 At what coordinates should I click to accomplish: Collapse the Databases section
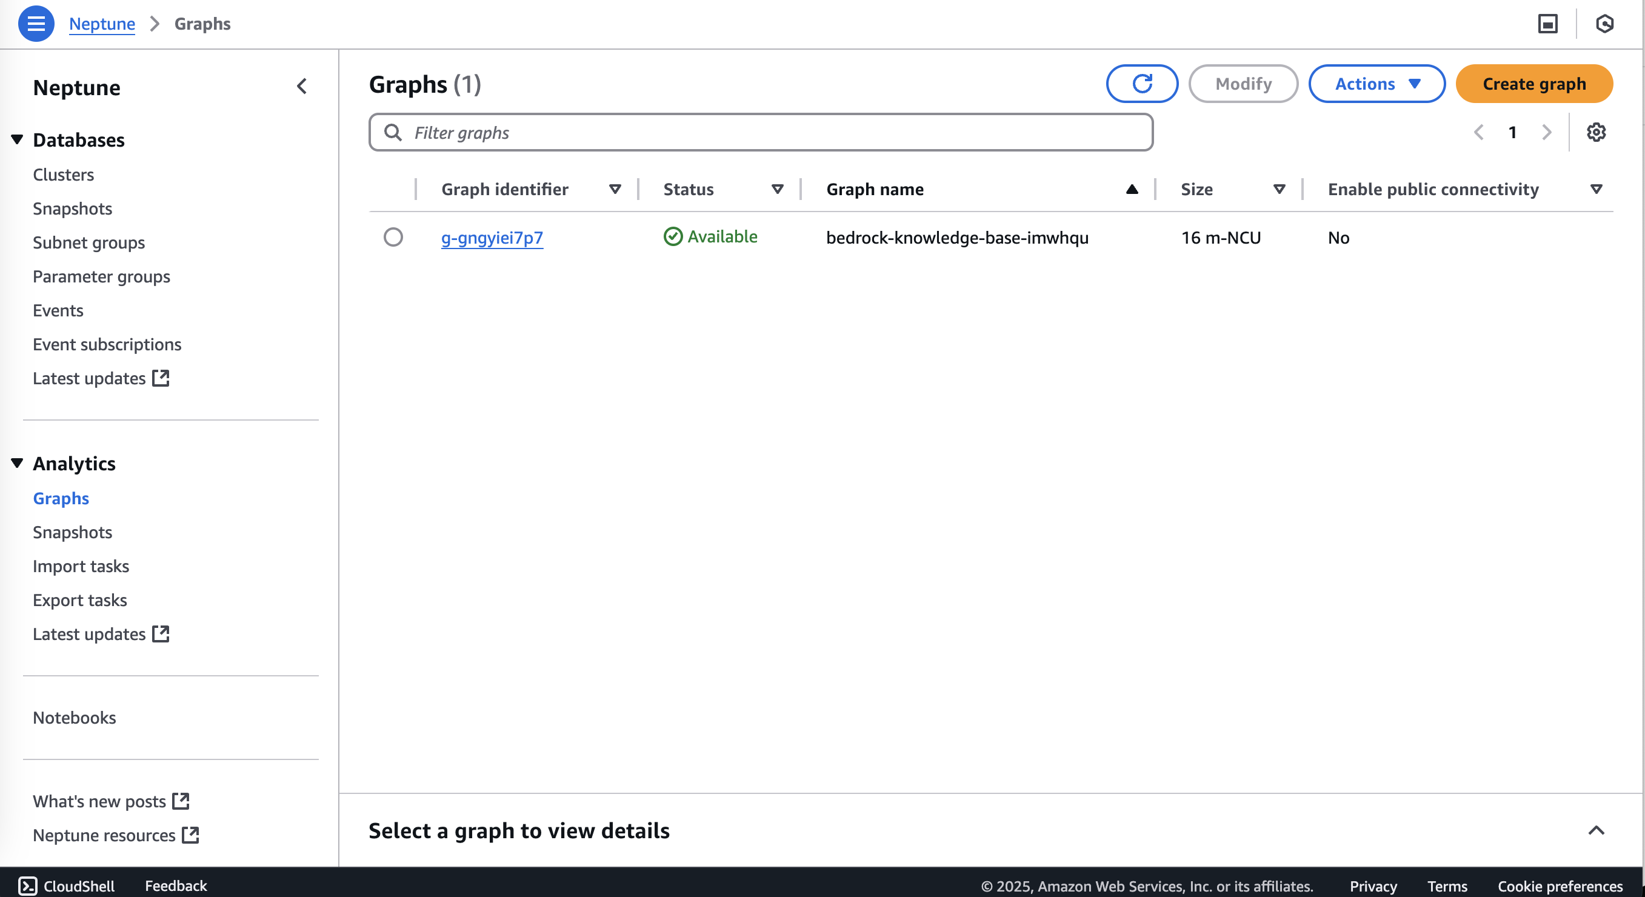pyautogui.click(x=16, y=139)
